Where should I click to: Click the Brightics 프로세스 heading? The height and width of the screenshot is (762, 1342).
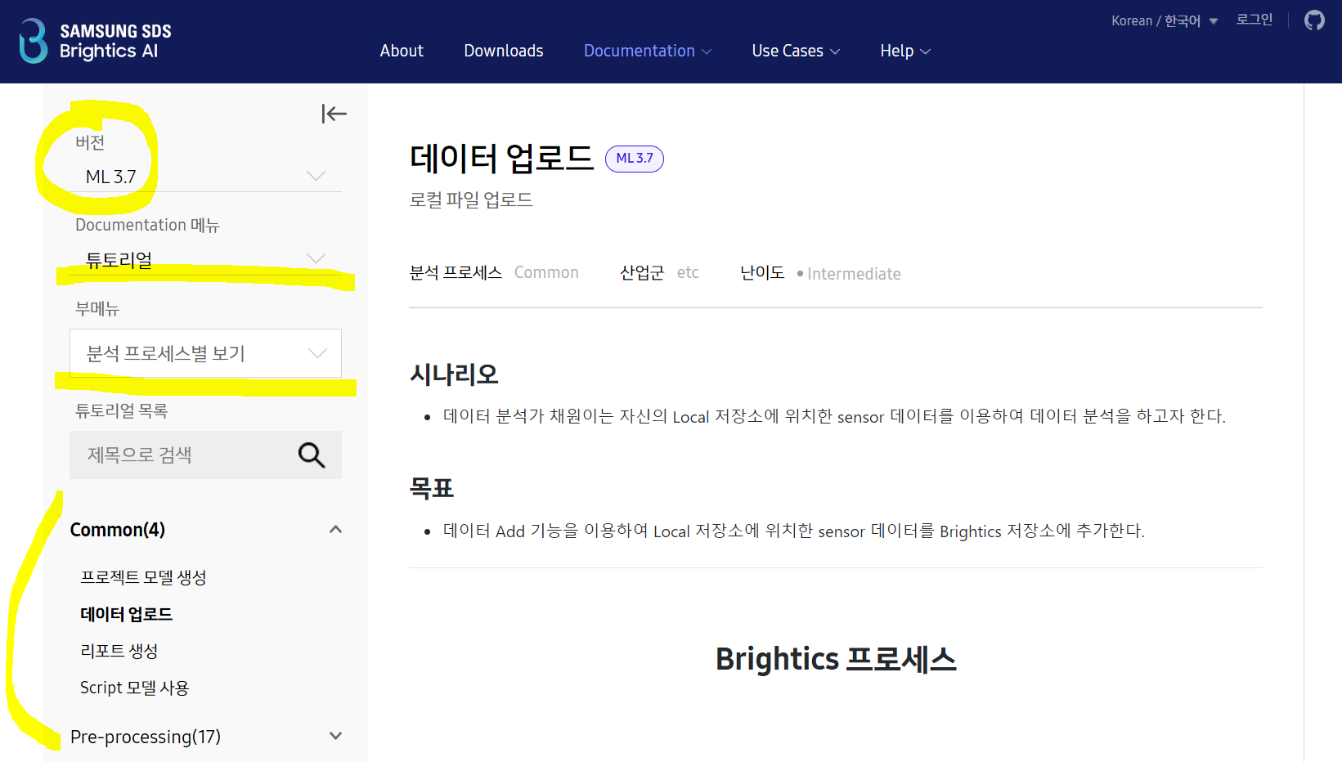[x=836, y=659]
